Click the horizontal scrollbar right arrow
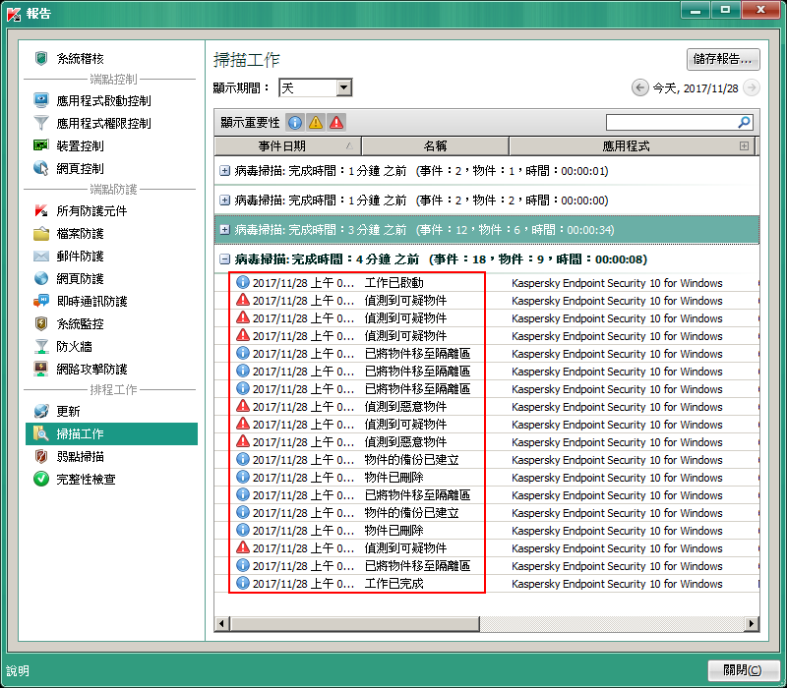 point(753,624)
